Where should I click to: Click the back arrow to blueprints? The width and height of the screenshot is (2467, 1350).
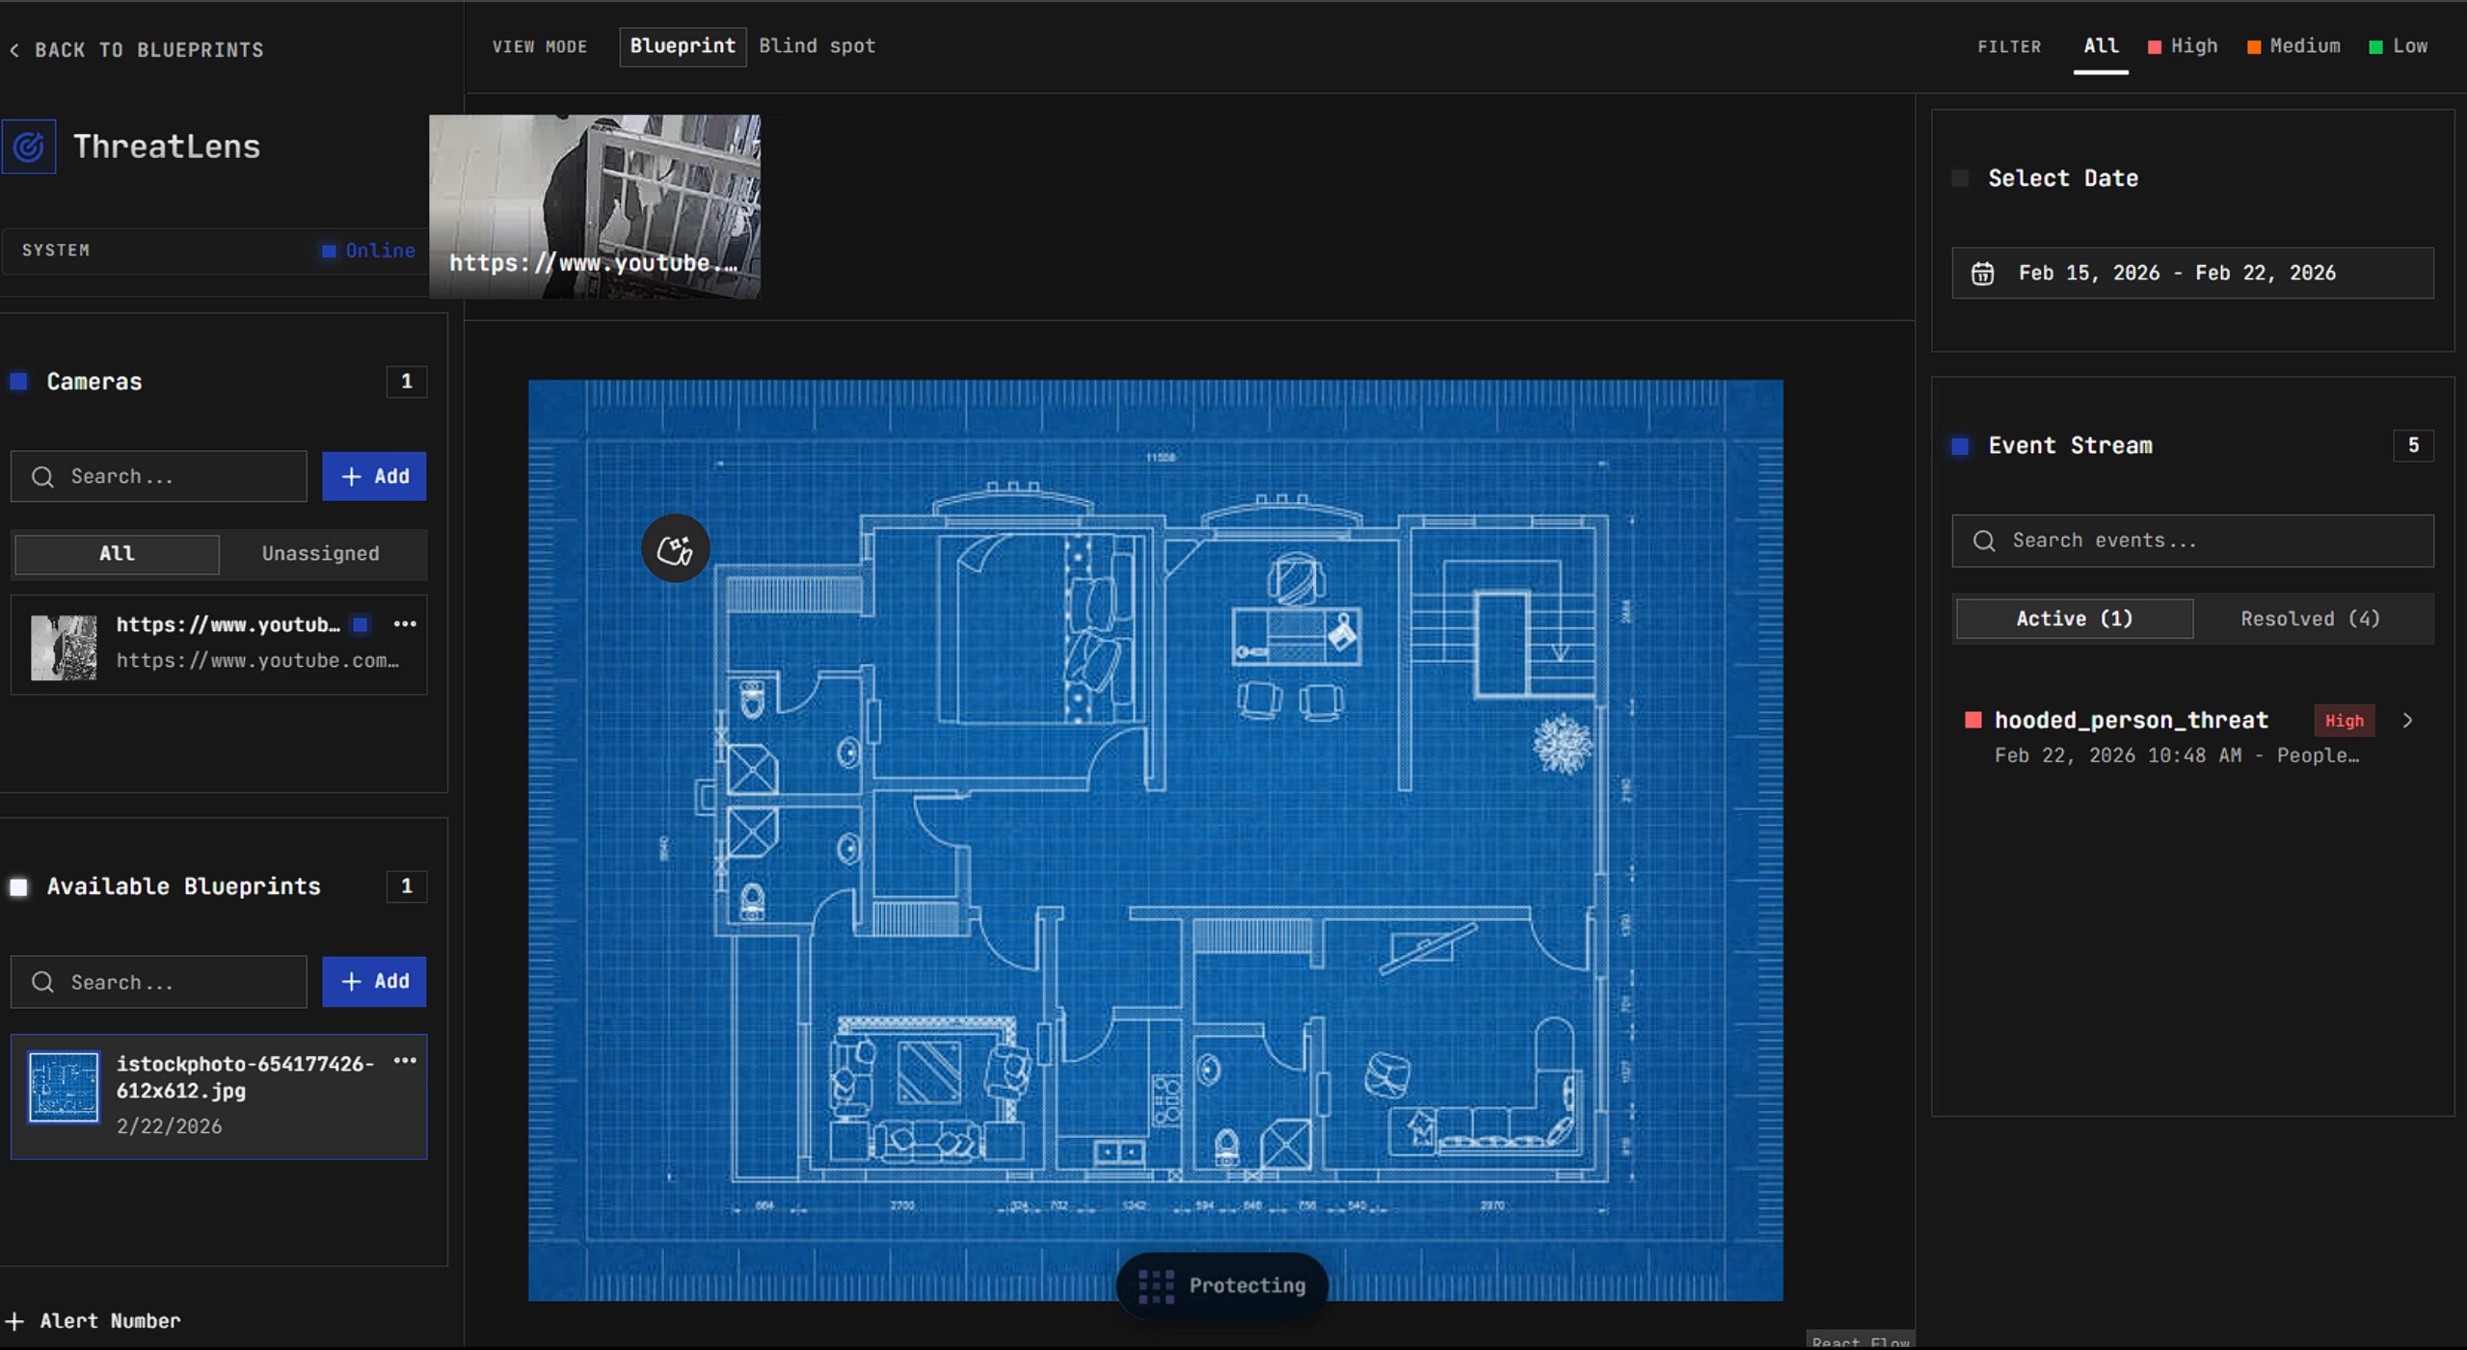point(14,50)
